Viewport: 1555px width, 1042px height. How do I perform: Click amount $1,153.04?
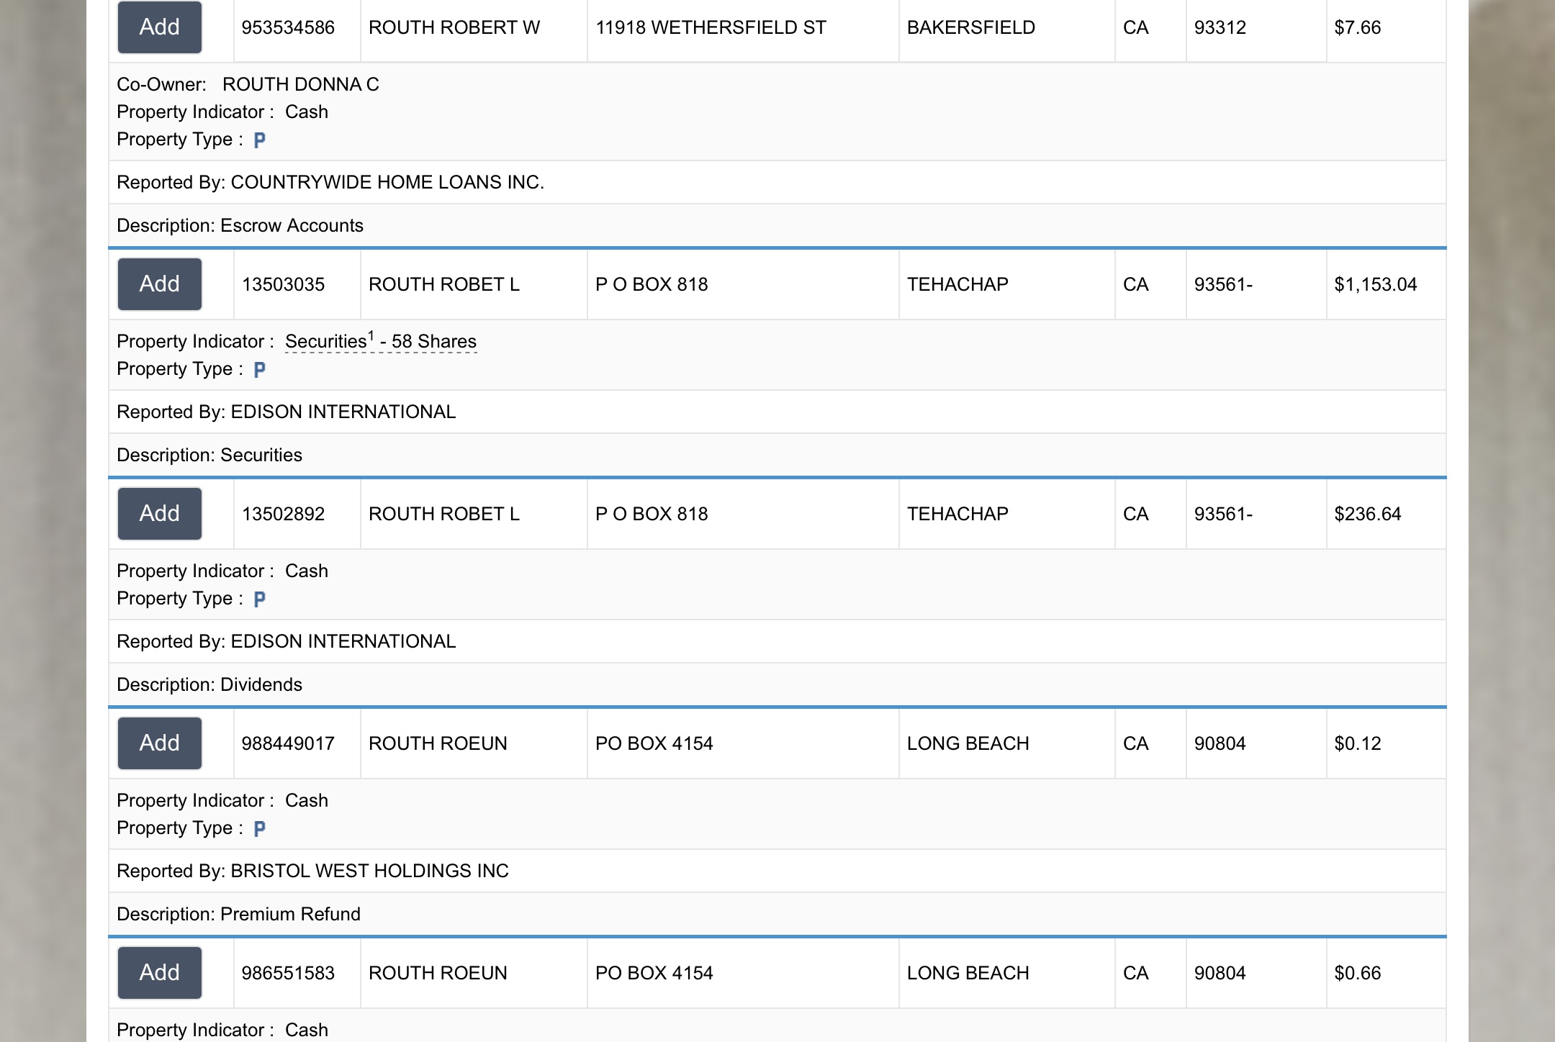point(1375,284)
